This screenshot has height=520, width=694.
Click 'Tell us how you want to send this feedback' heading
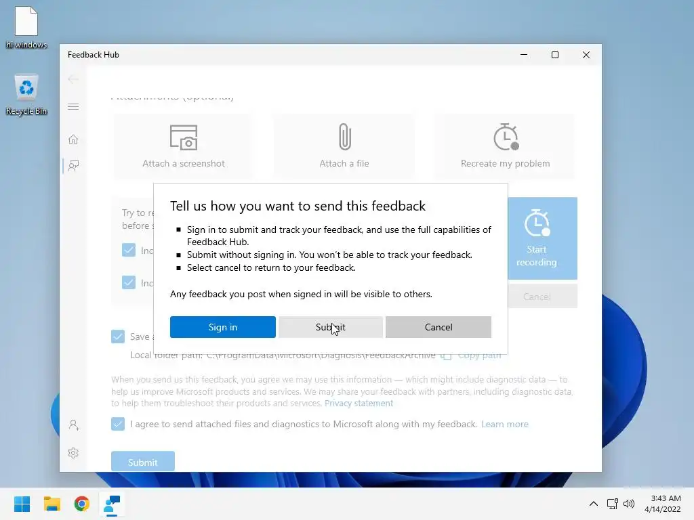click(x=298, y=206)
